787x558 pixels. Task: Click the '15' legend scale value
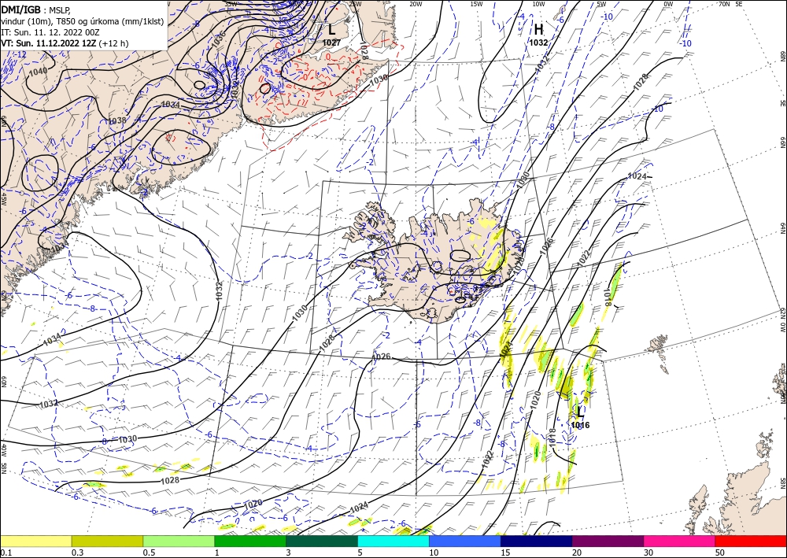coord(505,552)
